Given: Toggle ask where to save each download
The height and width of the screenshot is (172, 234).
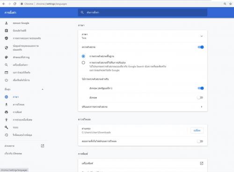Looking at the screenshot, I should tap(200, 141).
